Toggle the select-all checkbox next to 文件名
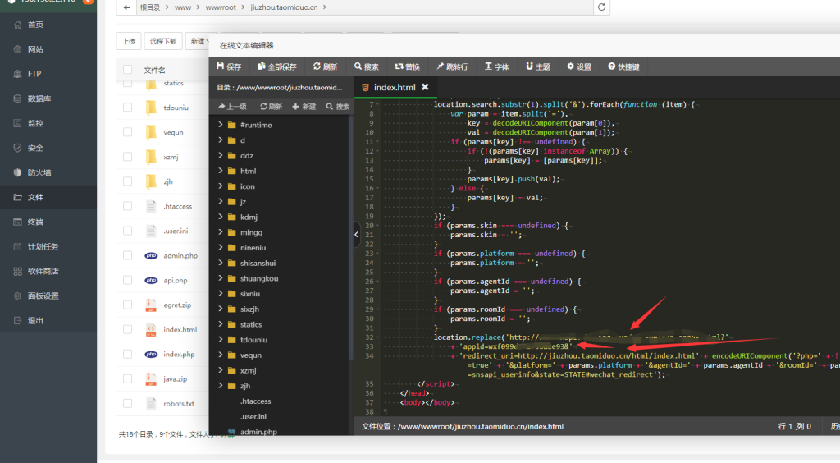This screenshot has width=840, height=463. 128,70
